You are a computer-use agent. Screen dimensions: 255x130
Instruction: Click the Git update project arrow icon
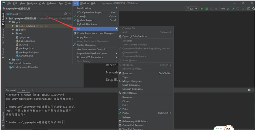tap(228, 9)
